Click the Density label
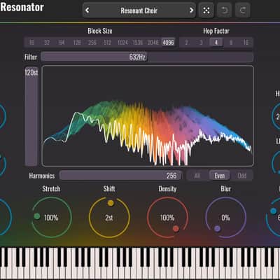Image resolution: width=280 pixels, height=280 pixels. pos(167,188)
